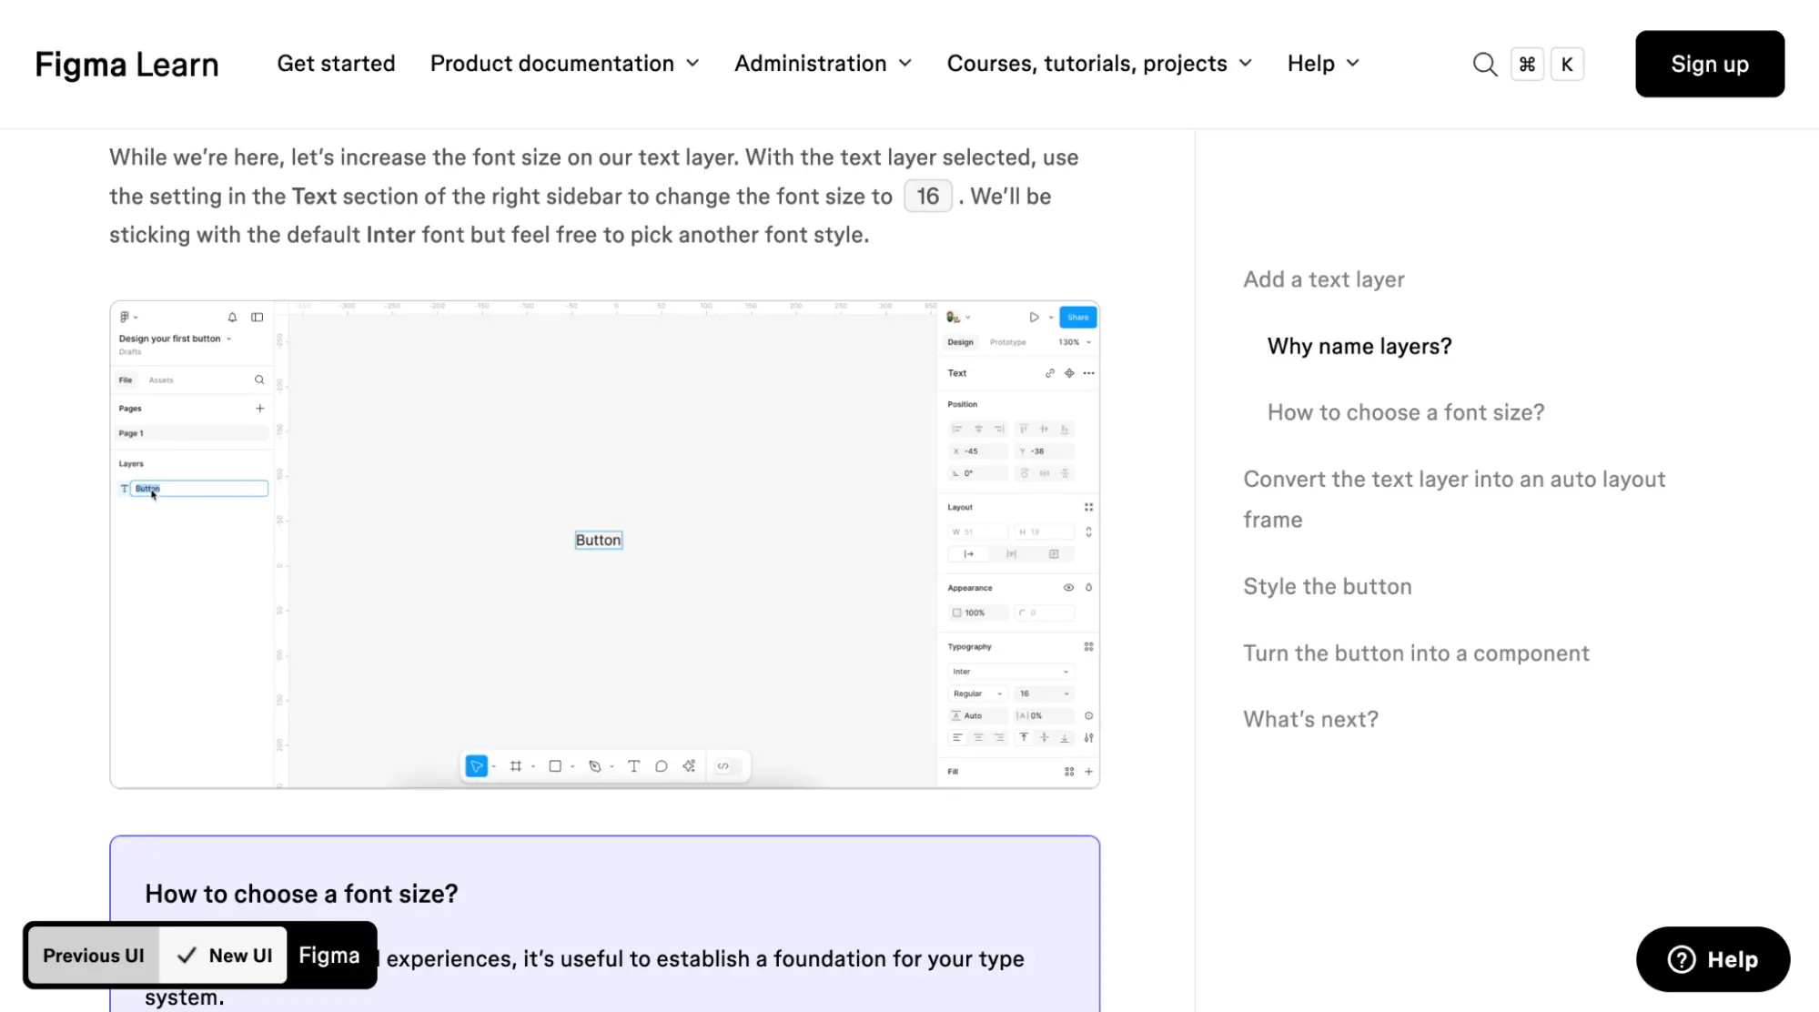Select the Assets tab in the left sidebar

pos(161,380)
